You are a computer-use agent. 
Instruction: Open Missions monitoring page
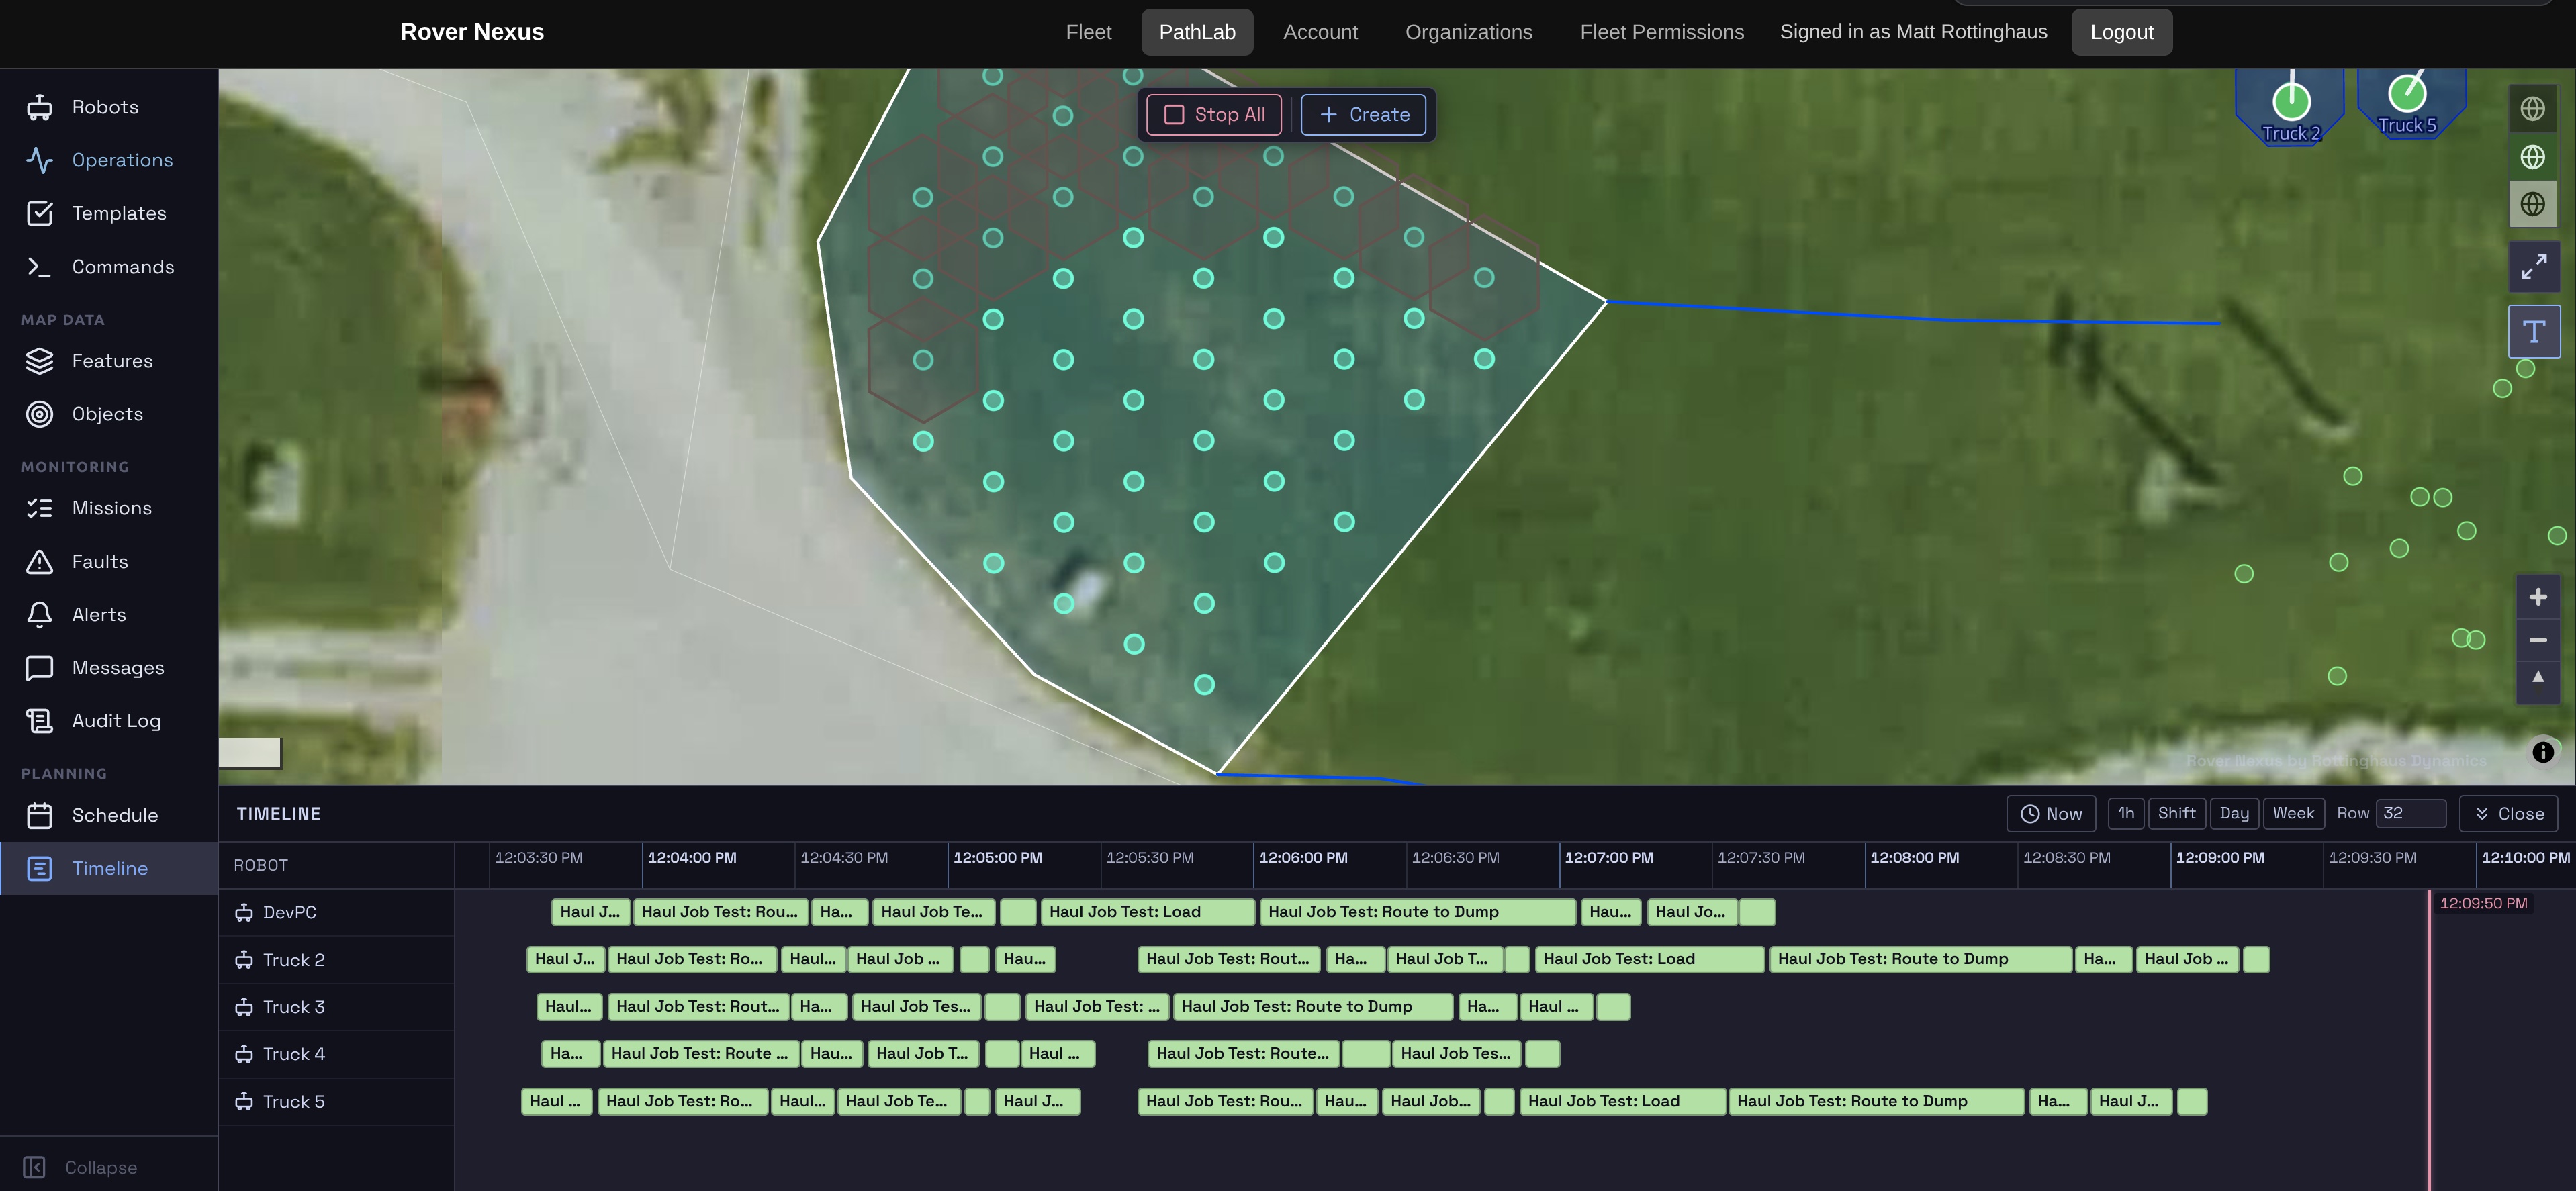point(108,508)
